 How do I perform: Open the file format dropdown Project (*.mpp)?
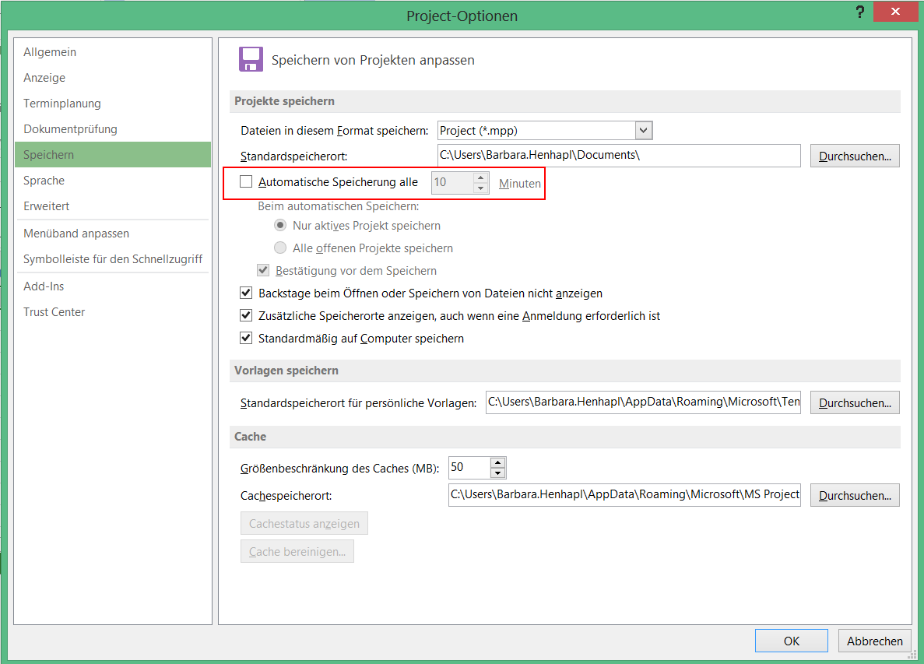pos(643,131)
